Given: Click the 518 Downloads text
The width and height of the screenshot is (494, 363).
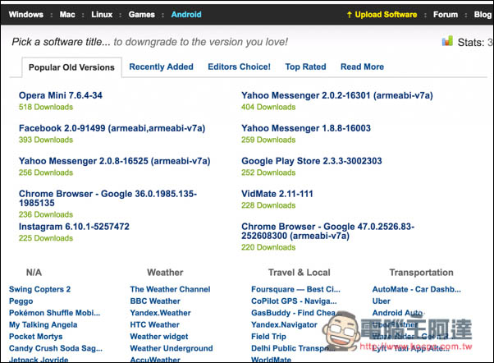Looking at the screenshot, I should (46, 107).
